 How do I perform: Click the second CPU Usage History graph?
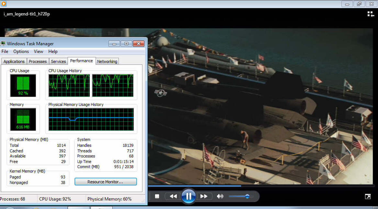click(x=113, y=85)
